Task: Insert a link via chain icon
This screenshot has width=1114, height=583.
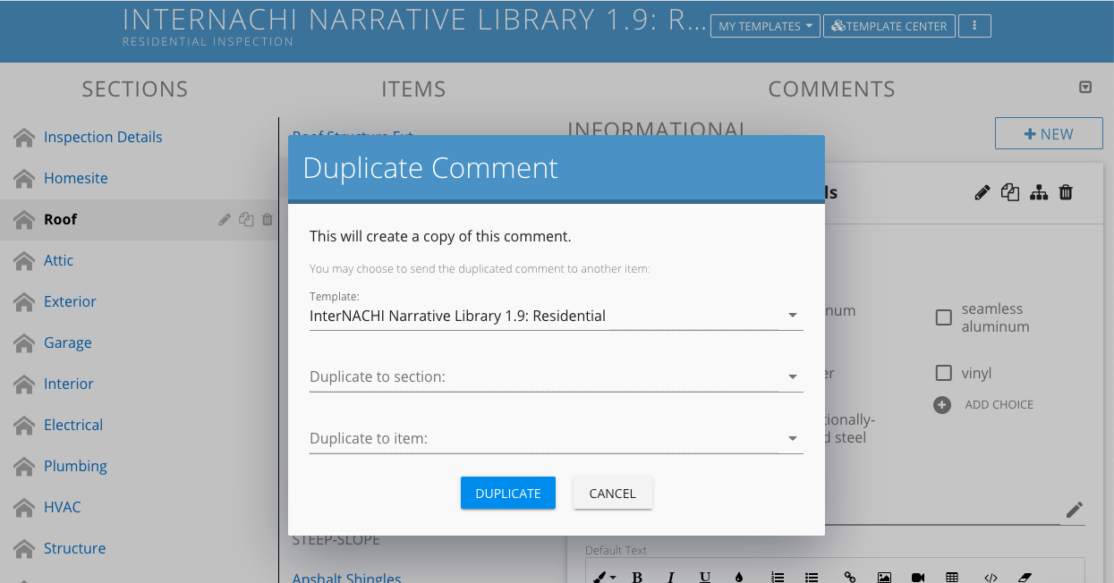Action: (850, 577)
